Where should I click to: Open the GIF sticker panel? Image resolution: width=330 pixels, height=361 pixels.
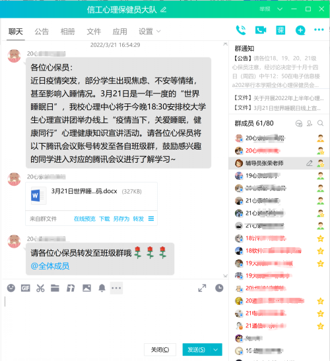(x=26, y=288)
